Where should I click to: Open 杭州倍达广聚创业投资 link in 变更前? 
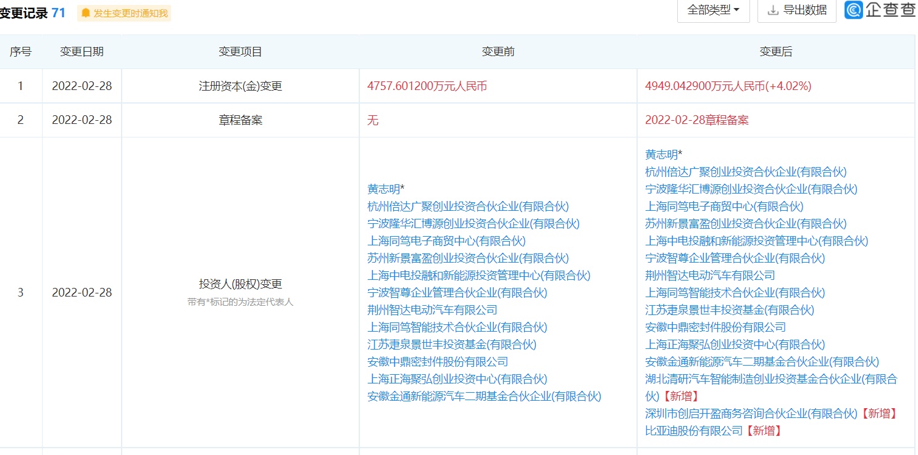coord(468,207)
